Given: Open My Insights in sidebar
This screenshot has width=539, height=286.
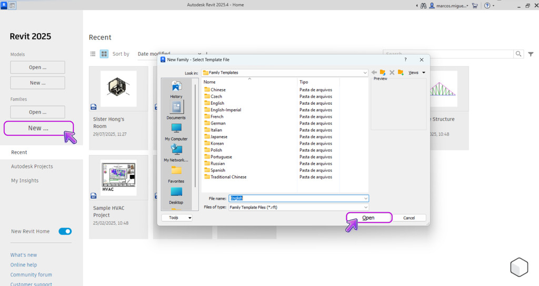Looking at the screenshot, I should 25,181.
